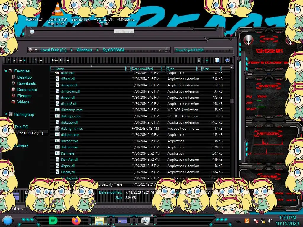
Task: Open the HOOKED ON XONIX desktop shortcut
Action: click(104, 22)
